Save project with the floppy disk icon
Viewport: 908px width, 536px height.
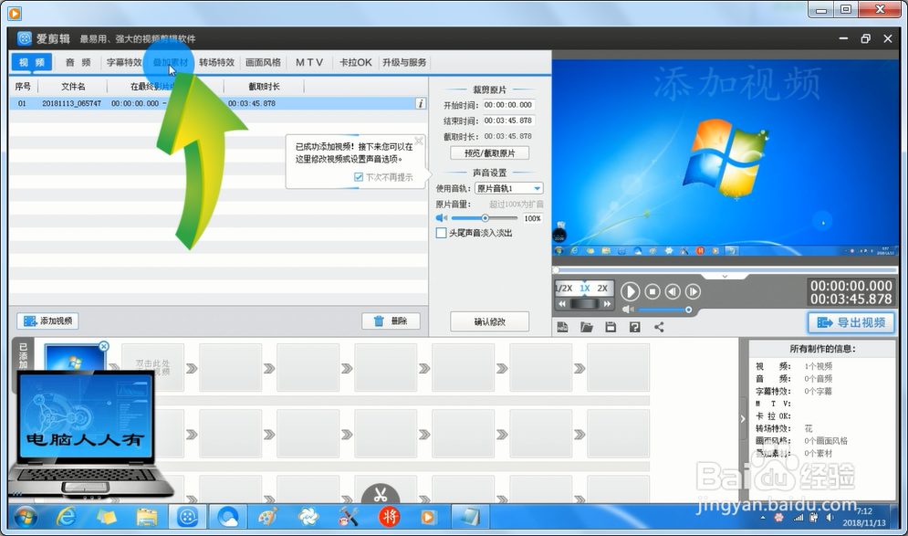click(611, 328)
